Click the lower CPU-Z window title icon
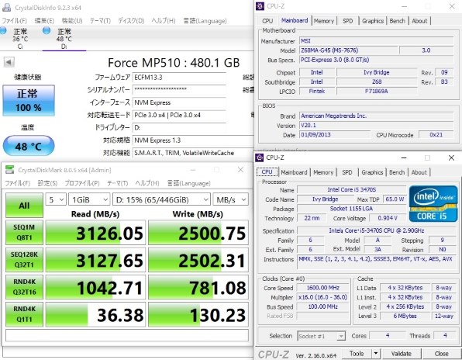The image size is (462, 360). [260, 157]
